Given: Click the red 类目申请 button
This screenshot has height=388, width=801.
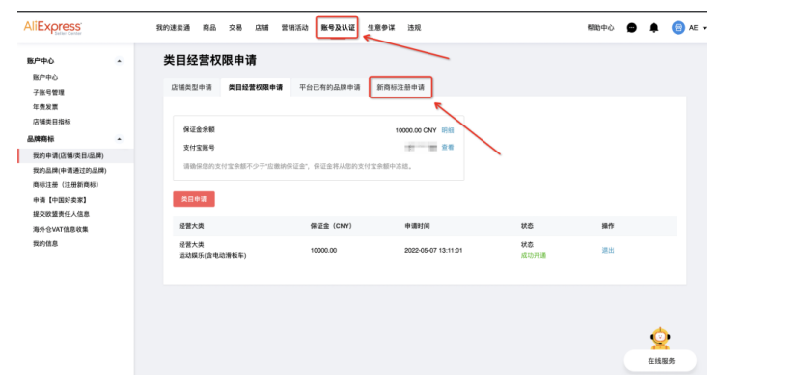Looking at the screenshot, I should (x=194, y=199).
